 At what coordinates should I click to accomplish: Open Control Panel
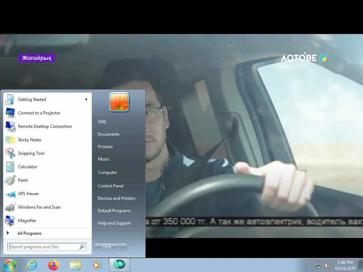pos(111,186)
